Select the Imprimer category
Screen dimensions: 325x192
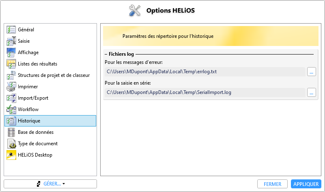[50, 87]
